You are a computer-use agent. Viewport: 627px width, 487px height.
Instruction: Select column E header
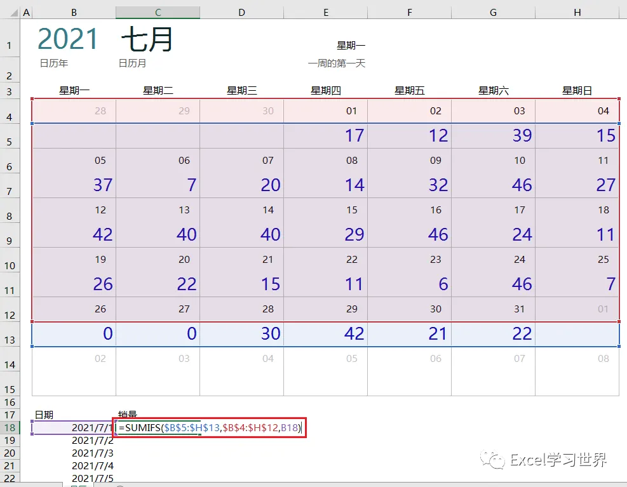tap(325, 13)
